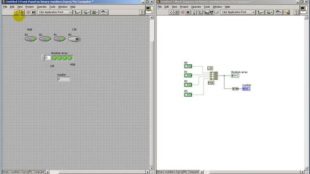This screenshot has height=174, width=310.
Task: Open Edit menu in Front Panel window
Action: click(x=12, y=7)
